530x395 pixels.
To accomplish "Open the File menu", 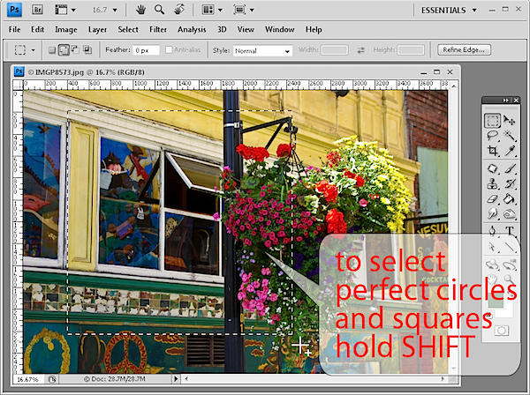I will coord(14,30).
